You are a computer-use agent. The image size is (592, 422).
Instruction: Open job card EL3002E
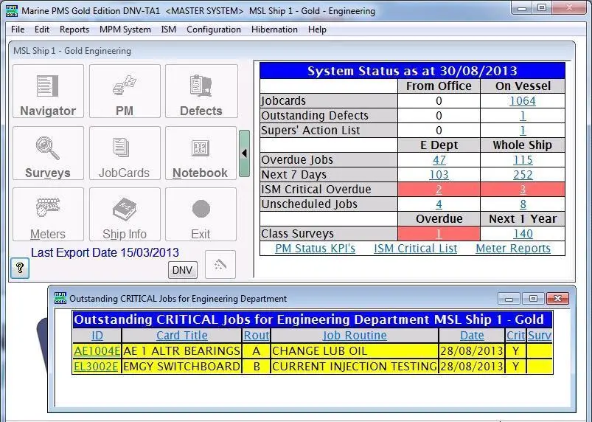pos(97,366)
